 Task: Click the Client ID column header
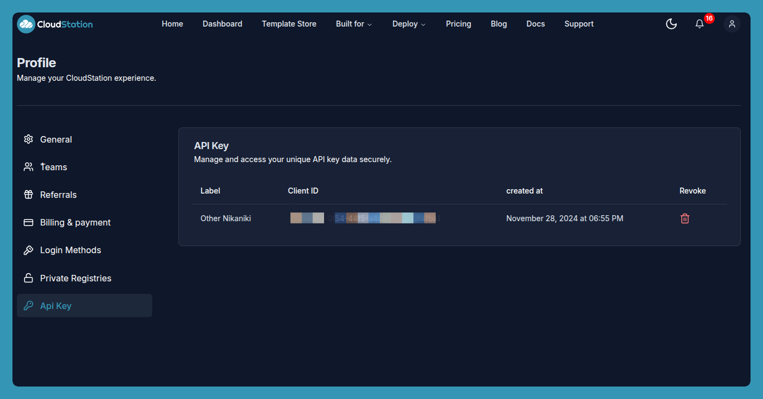coord(303,191)
